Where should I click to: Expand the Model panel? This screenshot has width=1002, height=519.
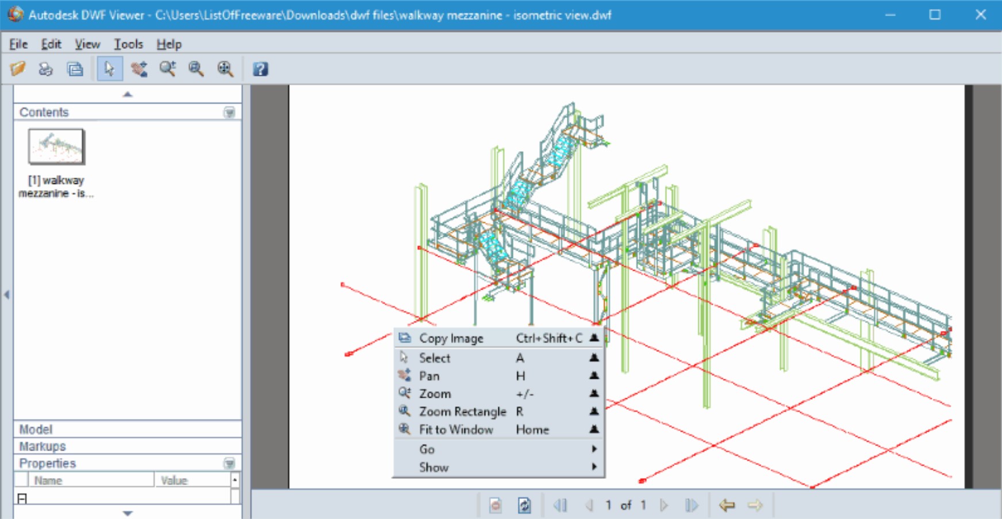(128, 429)
